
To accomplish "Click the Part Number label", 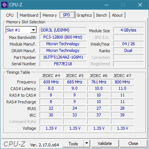I will click(25, 57).
